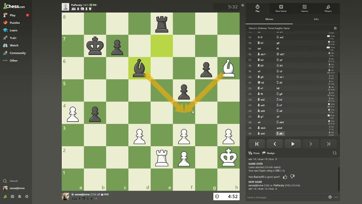
Task: Open friends icon in sidebar footer
Action: [x=5, y=197]
